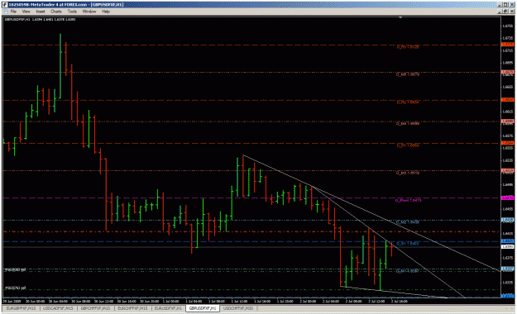Screen dimensions: 517x314
Task: Click the 30 Jun 00:00 time axis label
Action: (36, 301)
